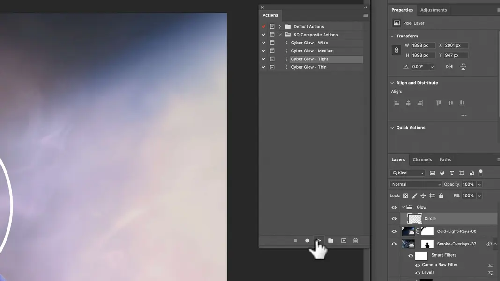Collapse Glow layer group

(404, 208)
